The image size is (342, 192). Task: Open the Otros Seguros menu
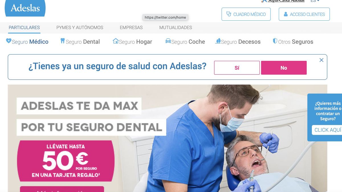click(x=293, y=42)
